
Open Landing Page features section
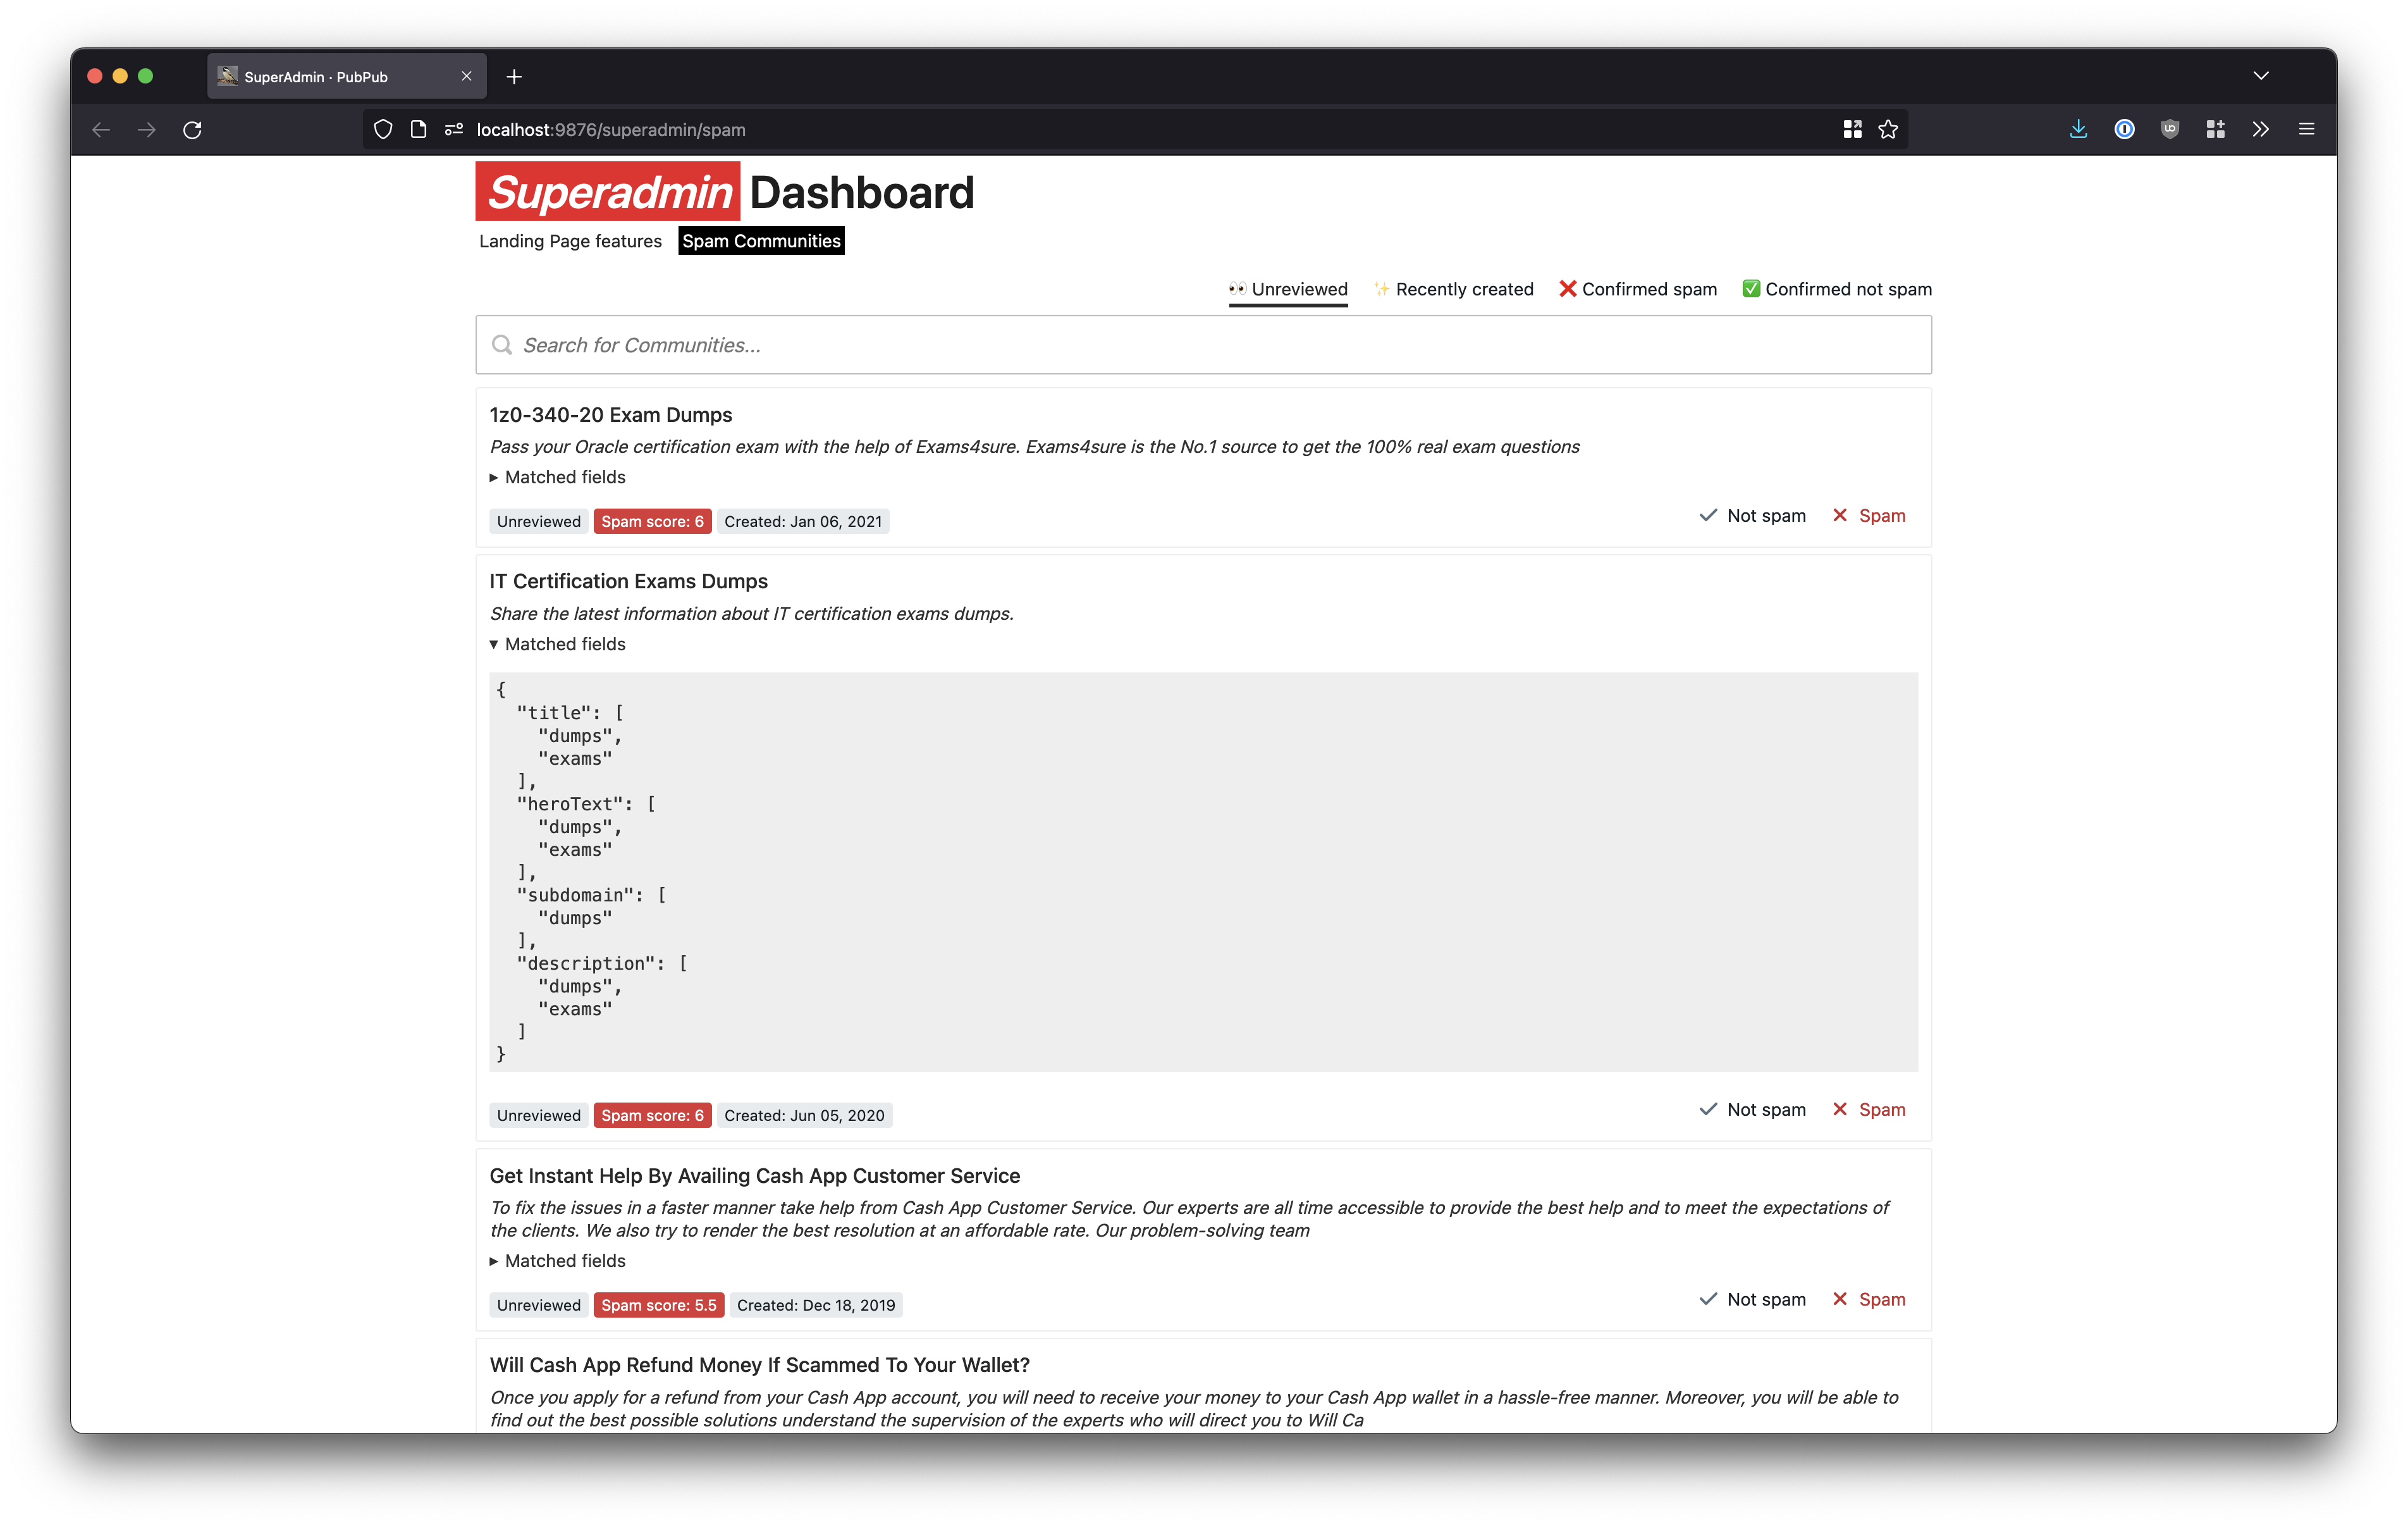(570, 240)
